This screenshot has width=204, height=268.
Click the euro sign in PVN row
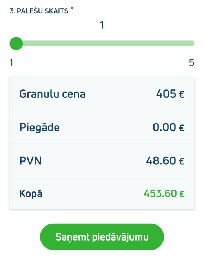[x=182, y=161]
